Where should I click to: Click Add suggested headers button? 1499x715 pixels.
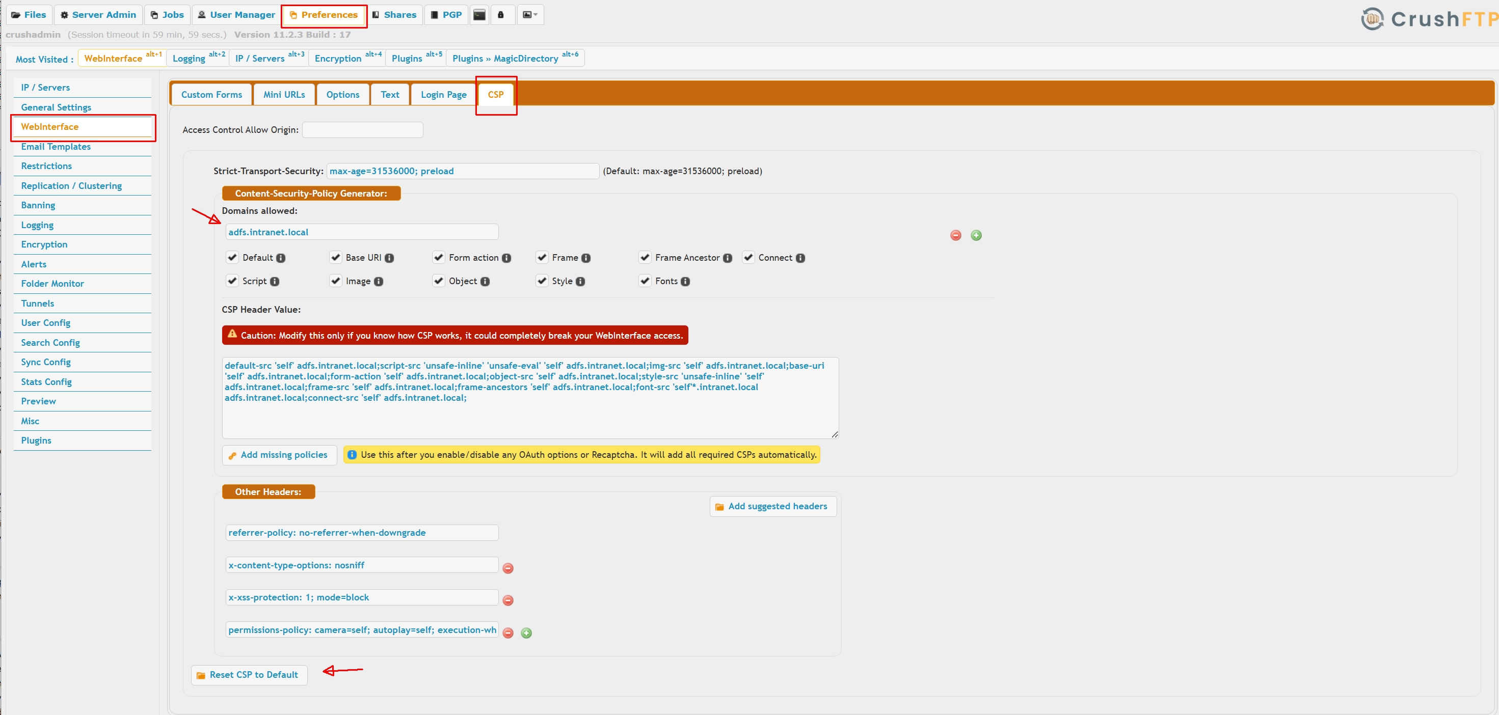point(773,507)
